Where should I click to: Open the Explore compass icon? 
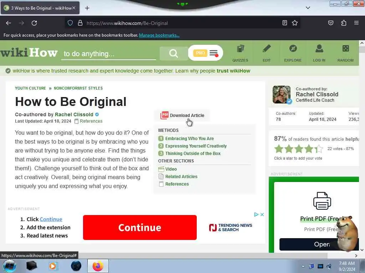[x=293, y=53]
